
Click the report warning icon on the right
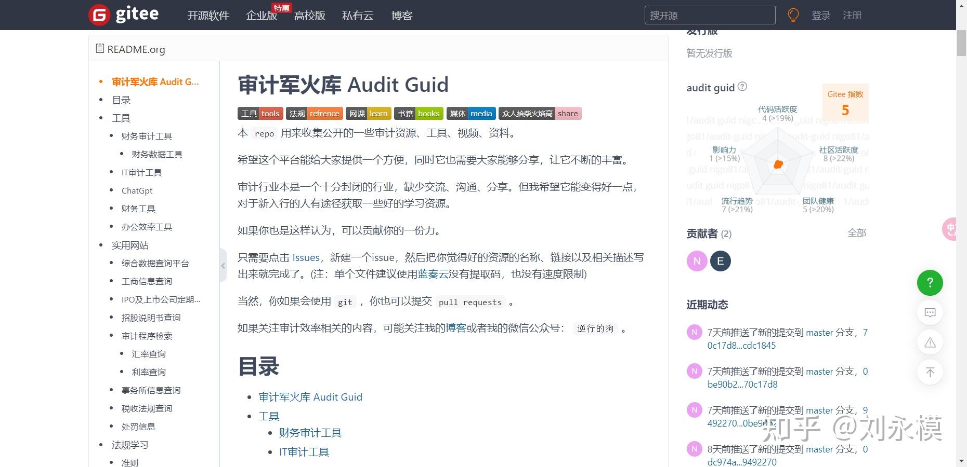[x=930, y=342]
